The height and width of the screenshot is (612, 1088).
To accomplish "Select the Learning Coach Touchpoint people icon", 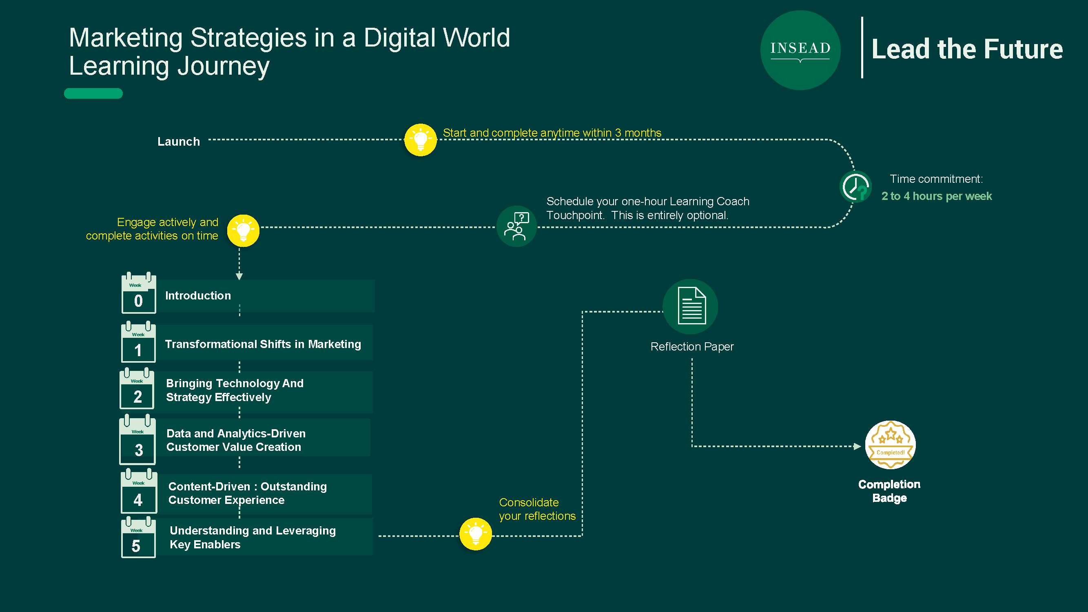I will pos(516,226).
